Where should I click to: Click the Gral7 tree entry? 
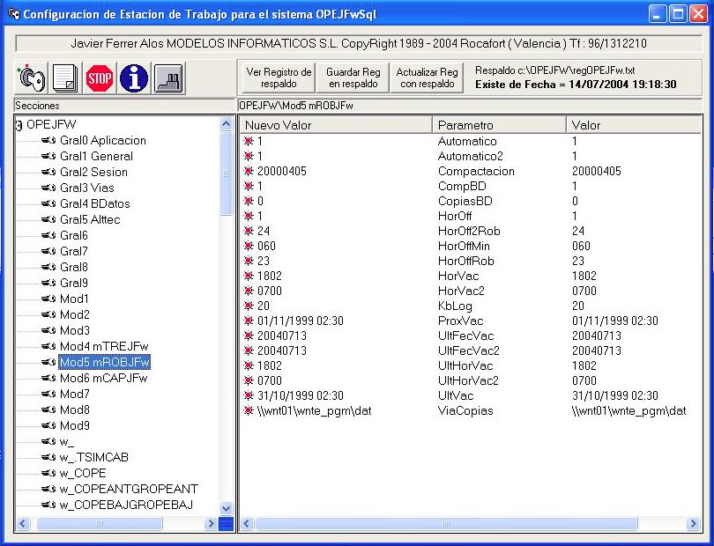[74, 251]
